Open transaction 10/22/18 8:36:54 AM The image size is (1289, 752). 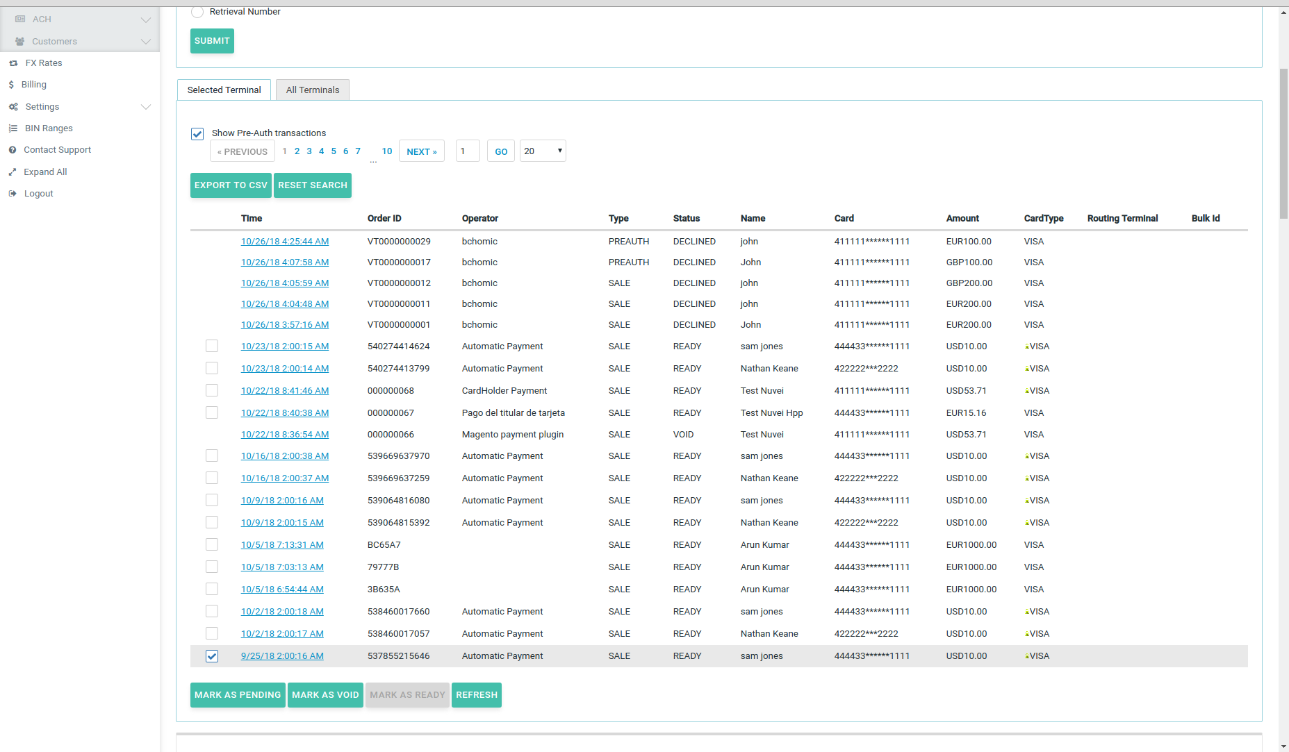pyautogui.click(x=285, y=435)
